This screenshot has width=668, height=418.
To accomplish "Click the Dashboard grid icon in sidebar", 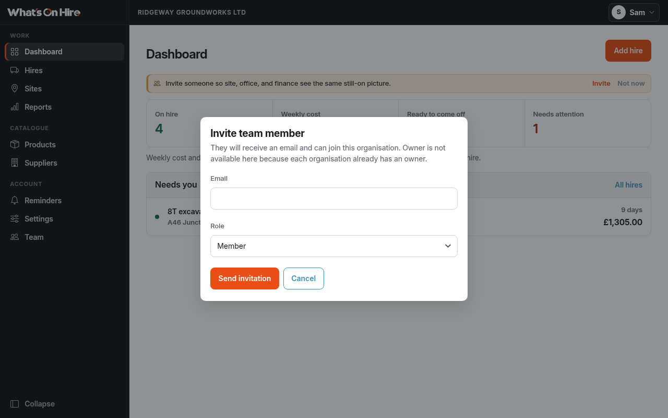I will tap(15, 52).
